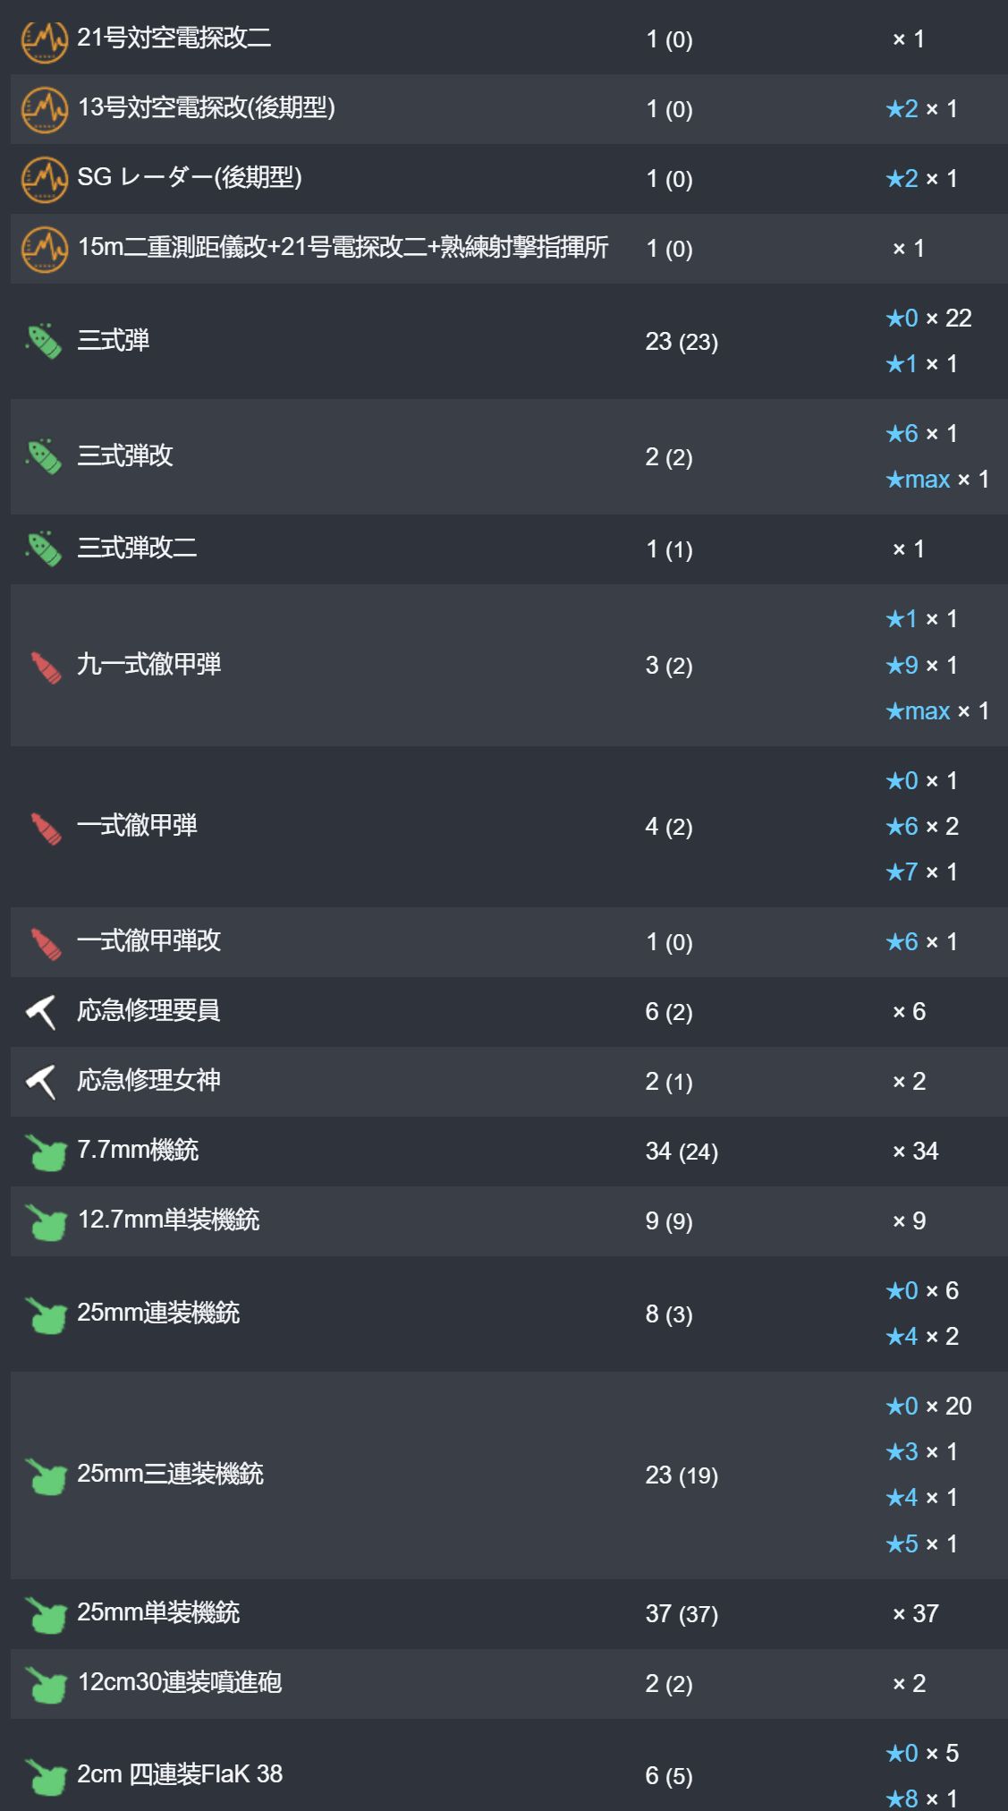Viewport: 1008px width, 1811px height.
Task: Click the 34 (24) count for 7.7mm機銃
Action: 682,1151
